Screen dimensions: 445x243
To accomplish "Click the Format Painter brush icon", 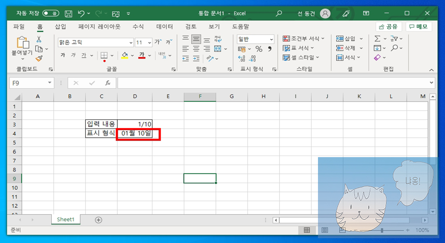I will pyautogui.click(x=39, y=59).
